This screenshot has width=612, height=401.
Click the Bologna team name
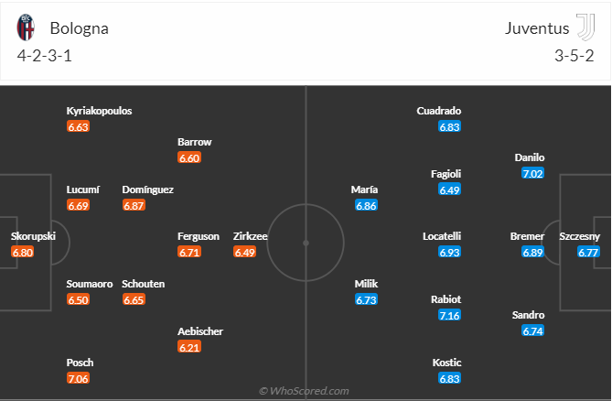79,28
